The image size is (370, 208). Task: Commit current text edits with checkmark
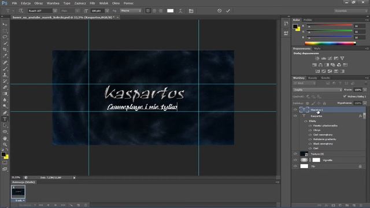[228, 11]
